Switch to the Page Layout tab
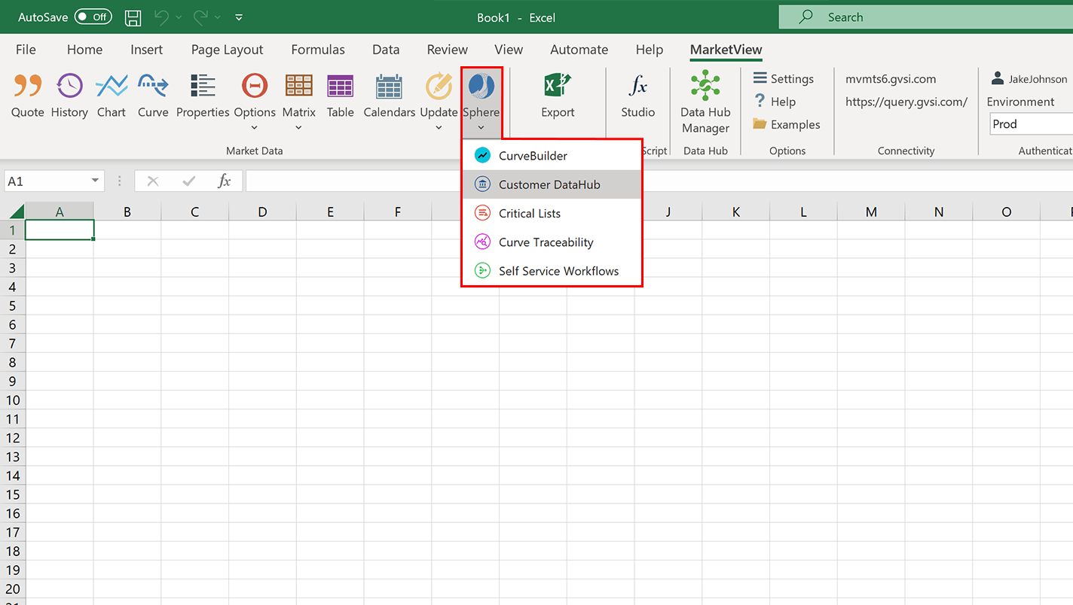 [x=227, y=50]
